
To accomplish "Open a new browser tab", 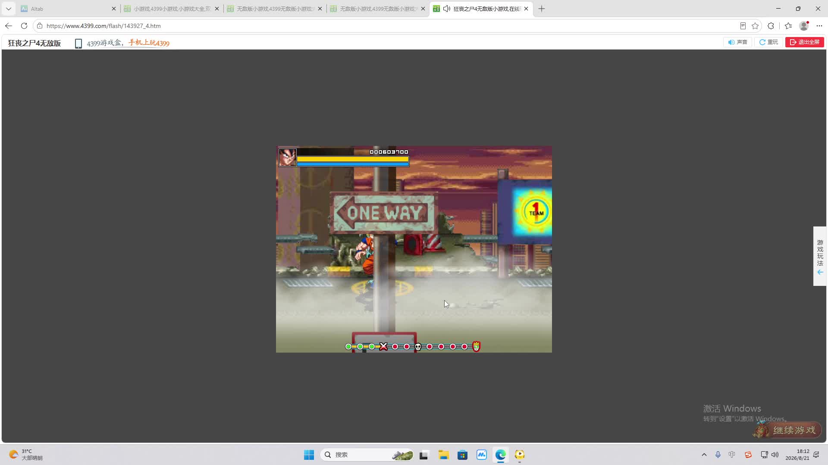I will [x=542, y=9].
